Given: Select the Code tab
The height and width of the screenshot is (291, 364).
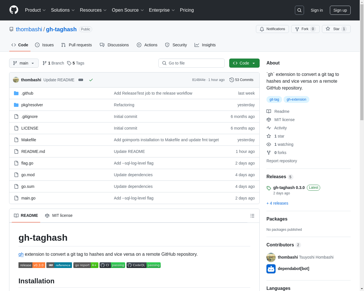Looking at the screenshot, I should pos(20,45).
